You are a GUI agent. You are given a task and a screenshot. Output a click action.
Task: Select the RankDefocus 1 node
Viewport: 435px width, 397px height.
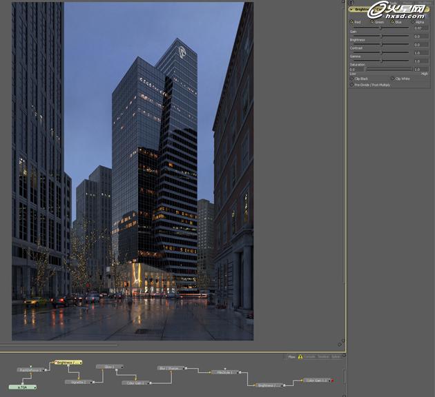30,370
